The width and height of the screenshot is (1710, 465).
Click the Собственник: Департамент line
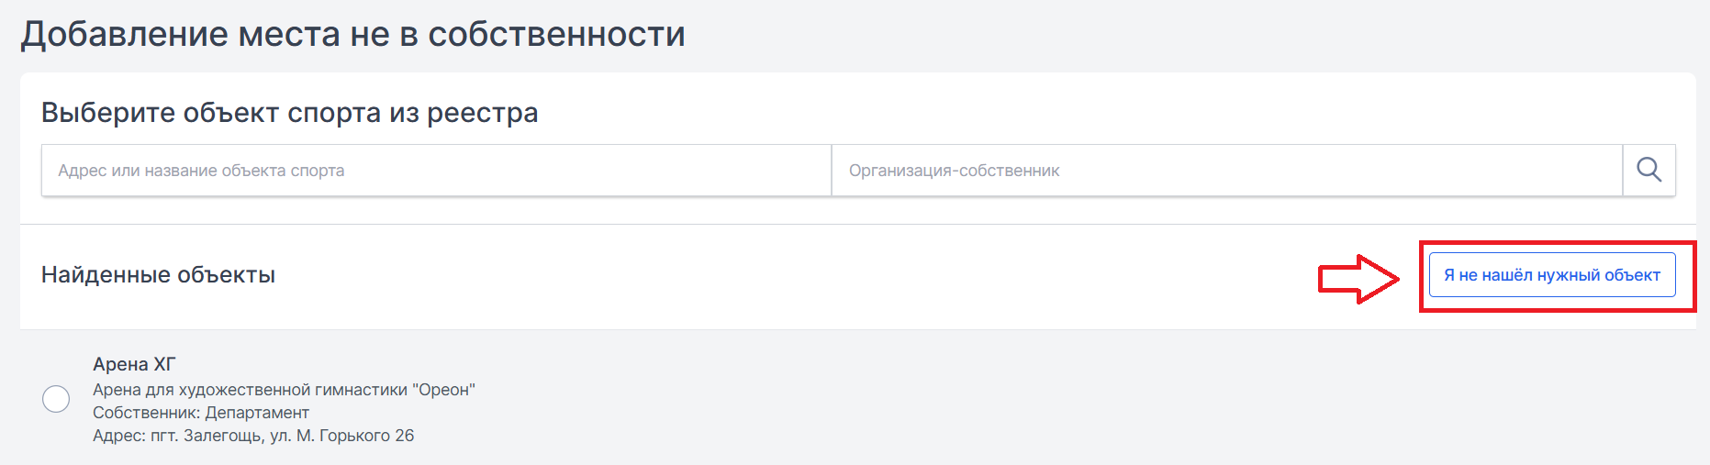201,413
